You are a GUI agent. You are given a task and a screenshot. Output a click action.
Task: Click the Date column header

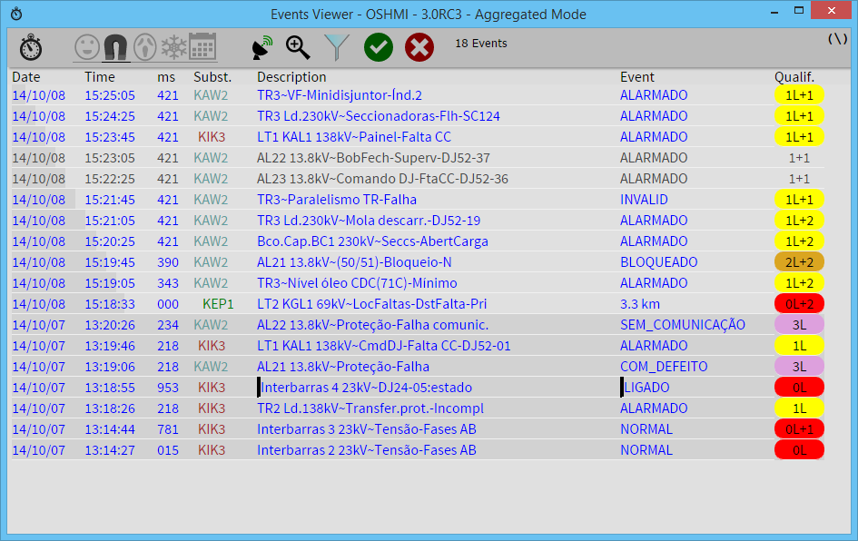[26, 77]
